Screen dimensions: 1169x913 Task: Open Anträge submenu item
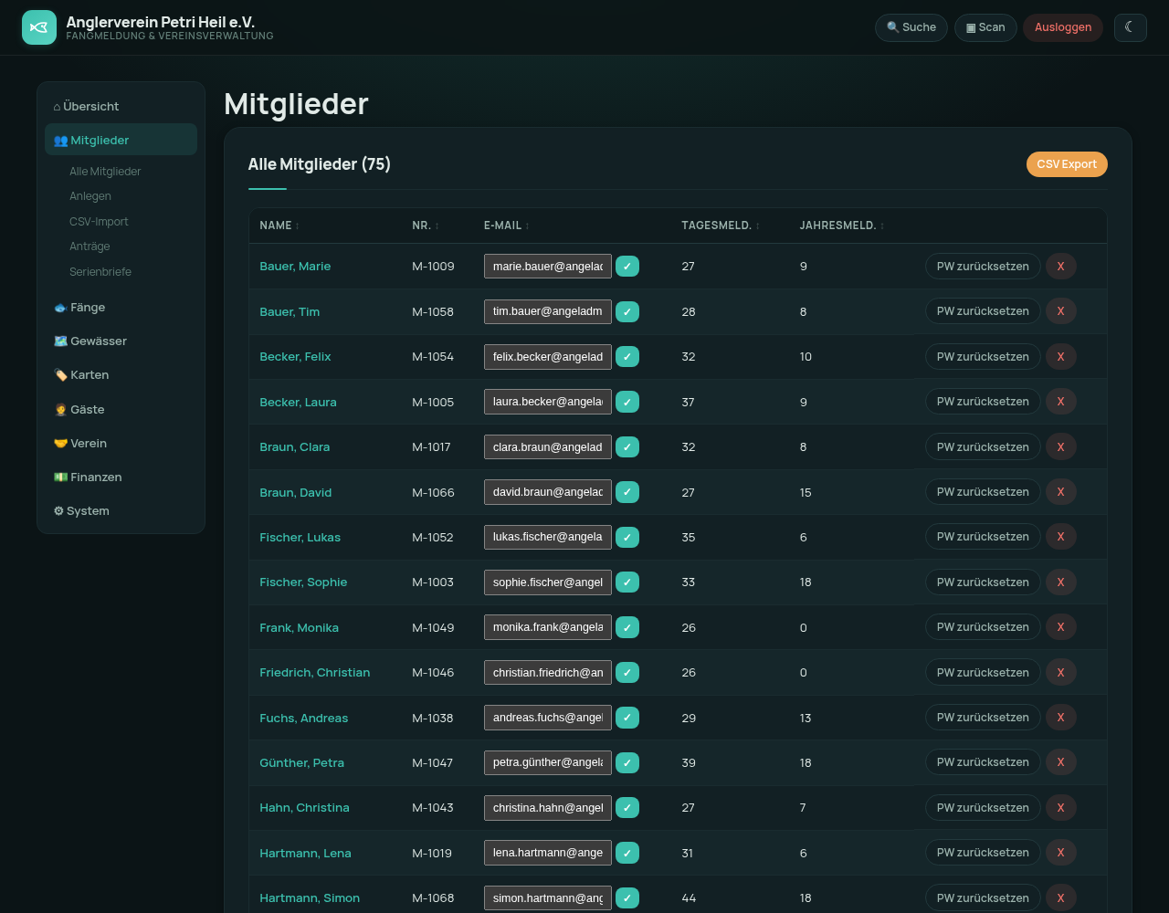pyautogui.click(x=90, y=247)
